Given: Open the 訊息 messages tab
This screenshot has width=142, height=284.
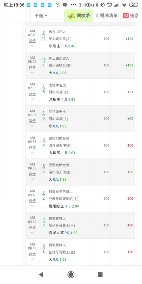Looking at the screenshot, I should coord(131,16).
